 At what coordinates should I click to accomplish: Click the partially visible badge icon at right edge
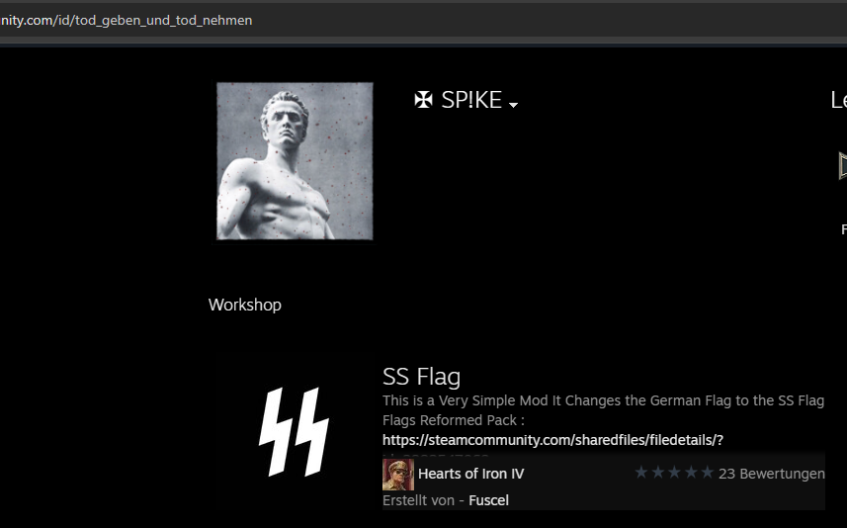pyautogui.click(x=842, y=165)
